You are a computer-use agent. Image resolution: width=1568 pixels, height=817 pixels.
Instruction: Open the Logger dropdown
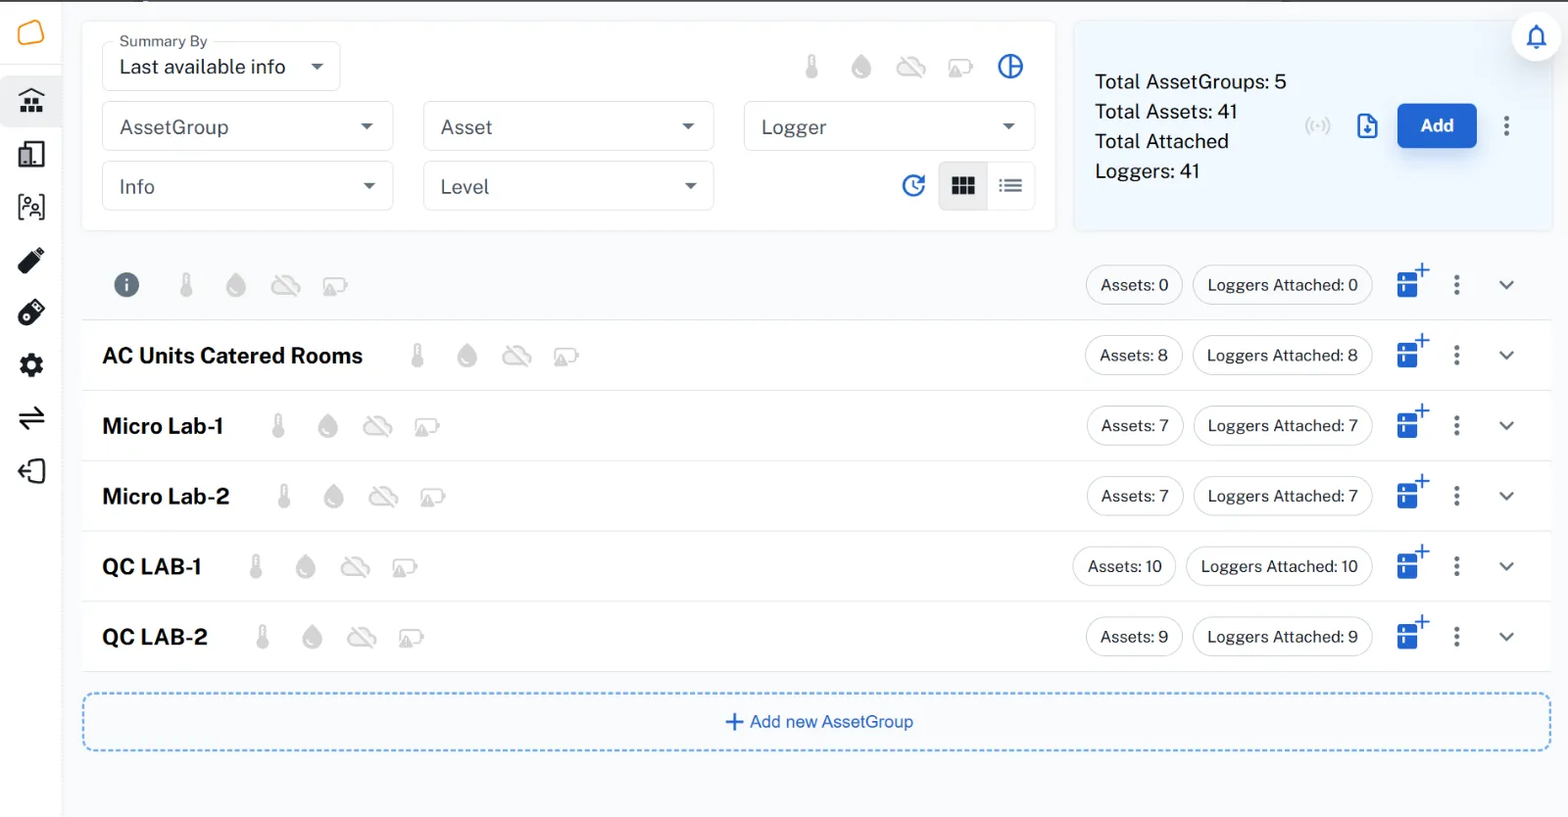[x=889, y=126]
